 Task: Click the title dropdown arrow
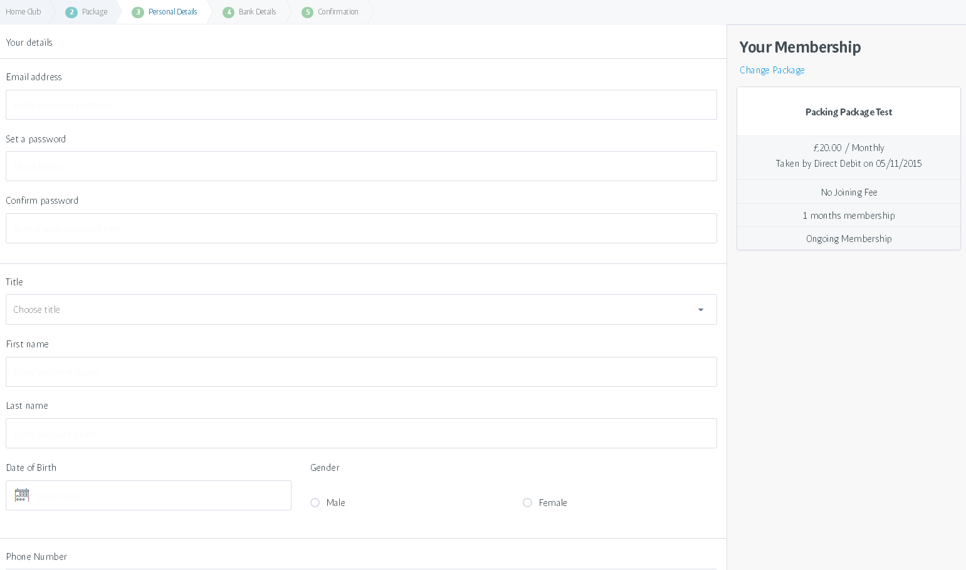pos(701,310)
